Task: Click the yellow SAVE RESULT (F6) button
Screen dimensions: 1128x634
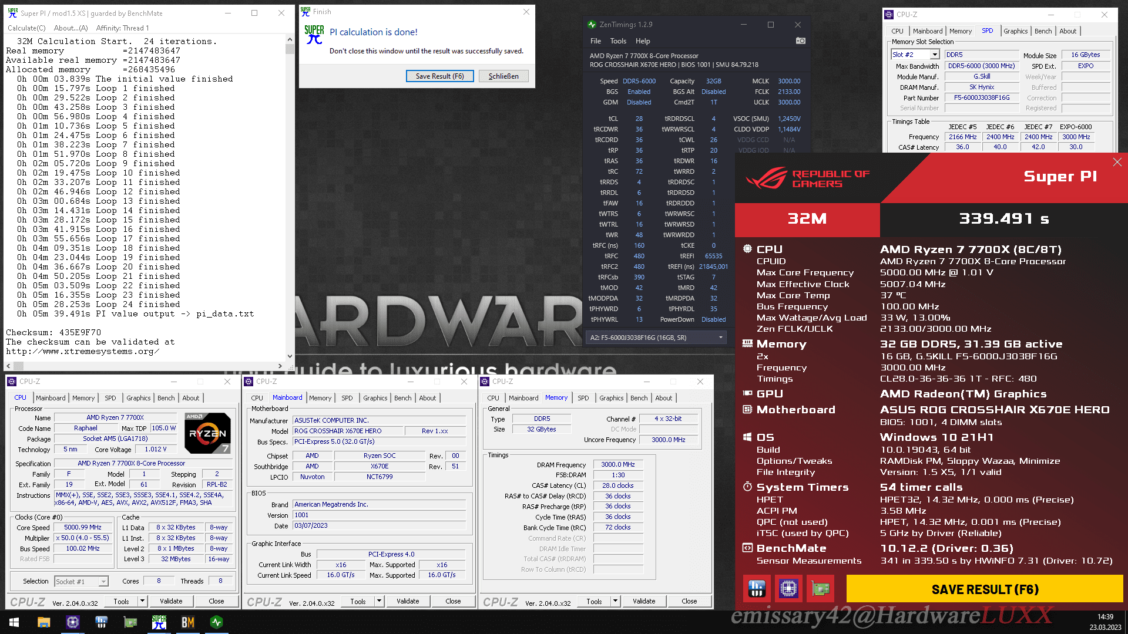Action: pyautogui.click(x=985, y=589)
